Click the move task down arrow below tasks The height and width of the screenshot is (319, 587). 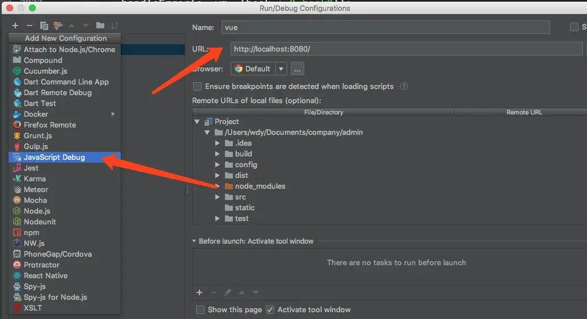coord(256,292)
